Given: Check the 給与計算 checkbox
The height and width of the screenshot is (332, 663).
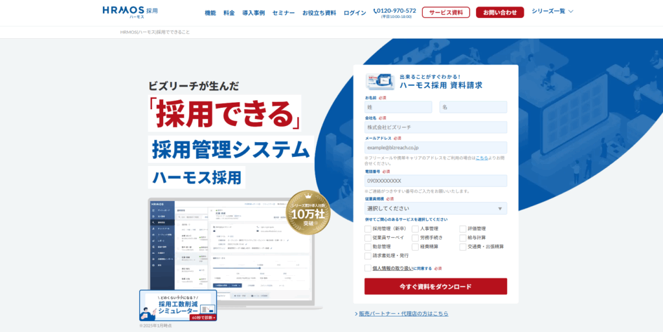Looking at the screenshot, I should [x=463, y=238].
